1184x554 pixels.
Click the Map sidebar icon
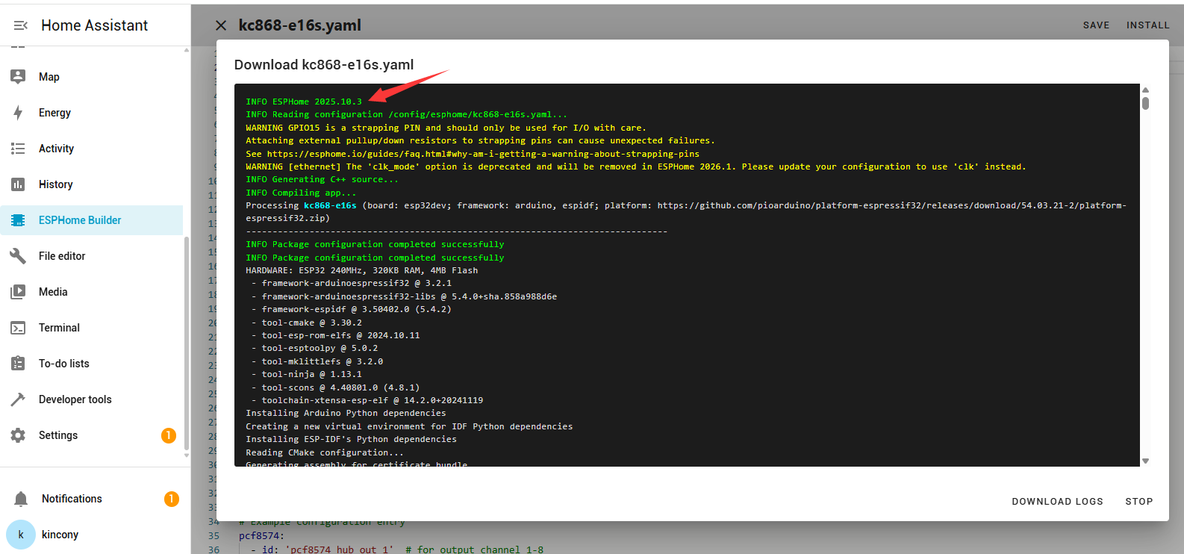(19, 77)
